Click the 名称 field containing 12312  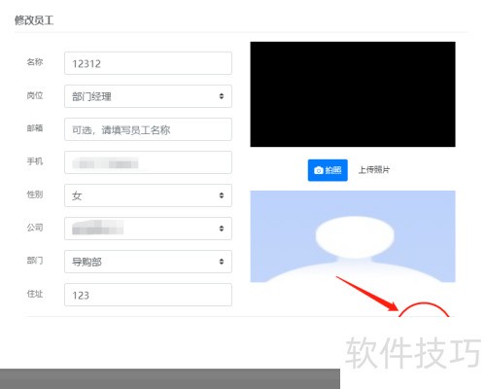tap(148, 63)
